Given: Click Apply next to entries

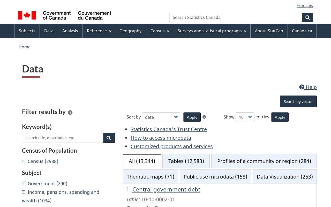Looking at the screenshot, I should (x=280, y=117).
